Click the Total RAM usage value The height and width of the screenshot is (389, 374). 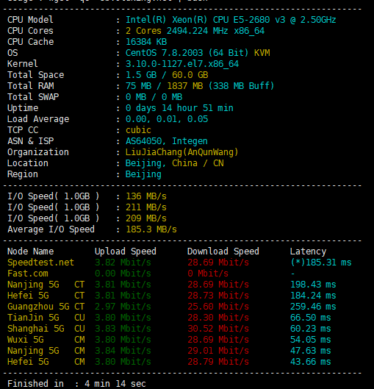pyautogui.click(x=200, y=86)
